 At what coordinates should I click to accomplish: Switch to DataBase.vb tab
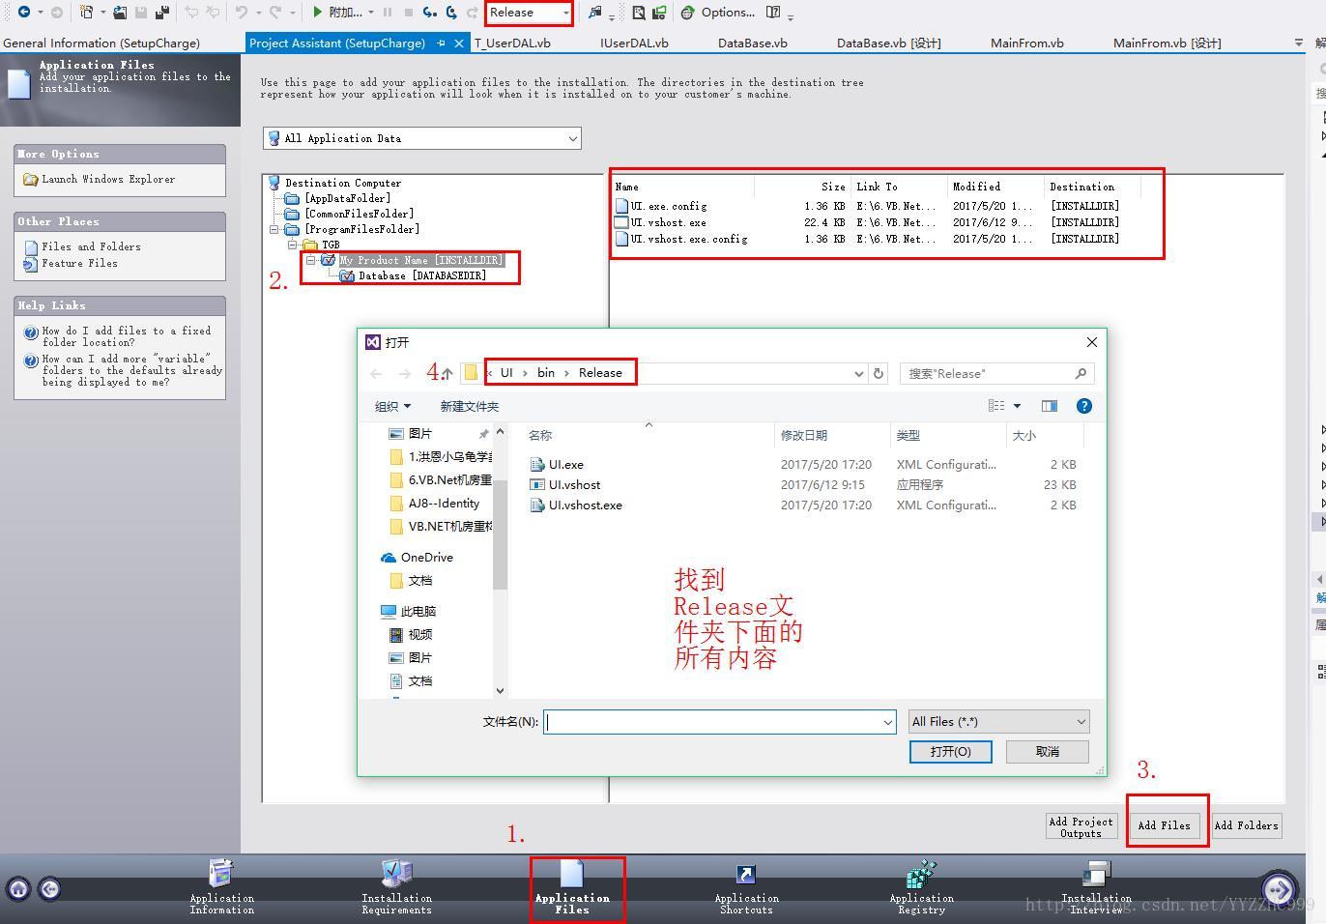coord(752,43)
